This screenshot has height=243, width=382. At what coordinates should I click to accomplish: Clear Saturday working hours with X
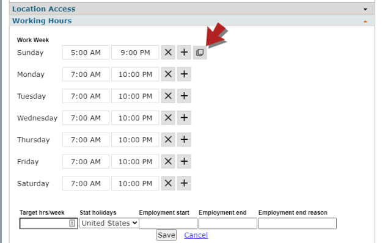coord(168,183)
